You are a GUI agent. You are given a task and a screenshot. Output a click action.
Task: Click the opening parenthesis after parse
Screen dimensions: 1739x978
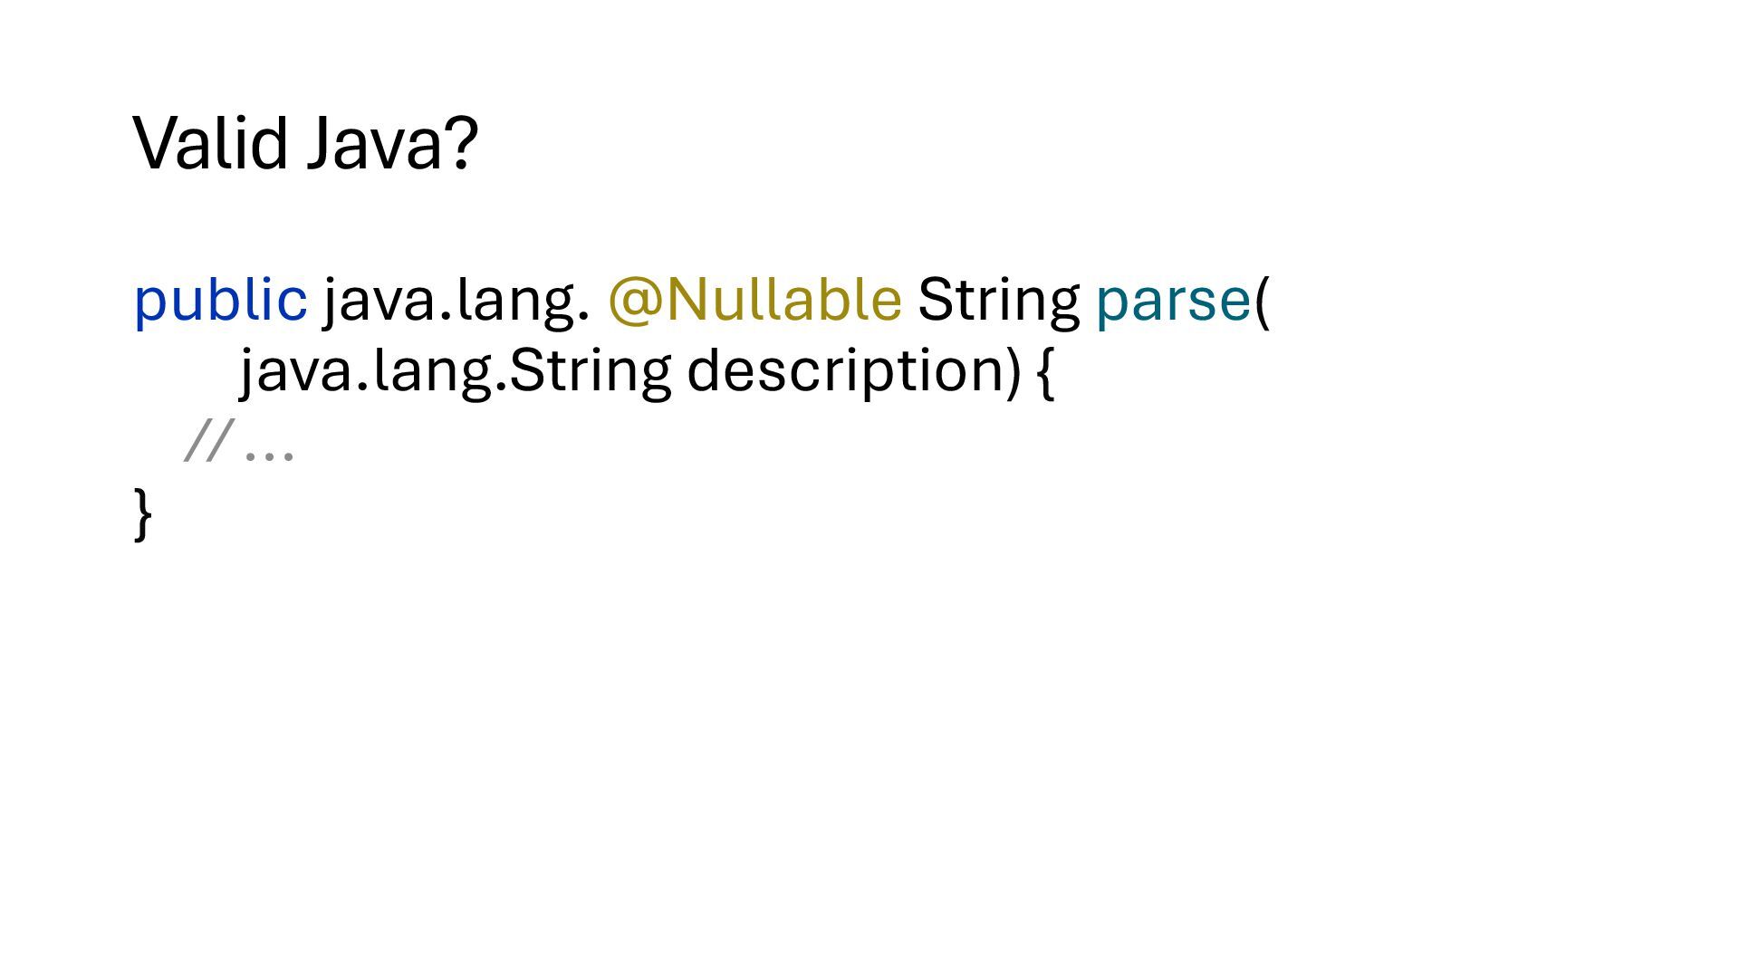click(1262, 301)
